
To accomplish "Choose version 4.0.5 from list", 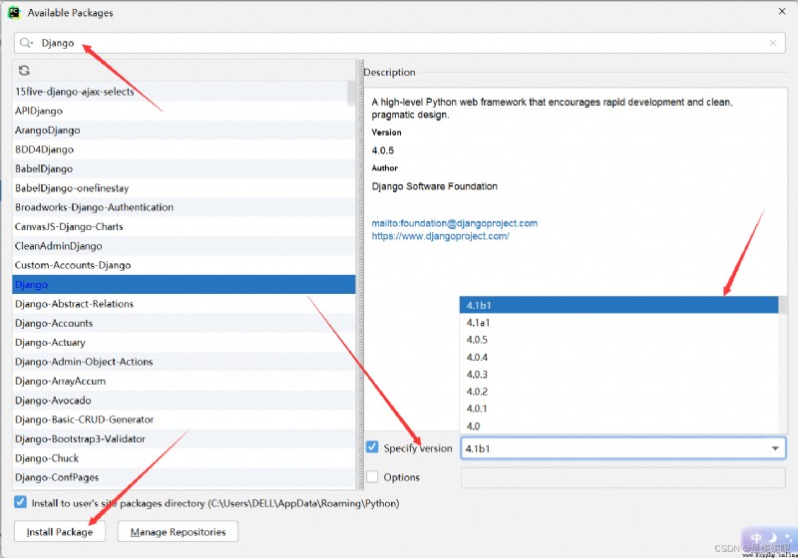I will pyautogui.click(x=618, y=340).
